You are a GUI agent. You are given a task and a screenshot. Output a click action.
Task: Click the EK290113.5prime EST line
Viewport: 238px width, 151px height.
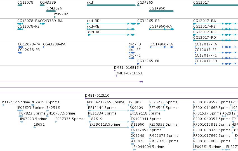pyautogui.click(x=109, y=127)
